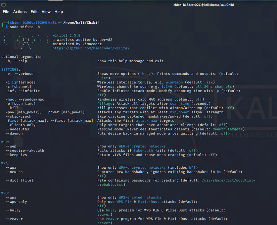Open the View menu

click(46, 12)
